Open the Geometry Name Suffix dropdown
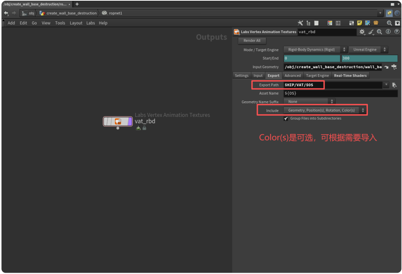This screenshot has width=402, height=274. 309,102
